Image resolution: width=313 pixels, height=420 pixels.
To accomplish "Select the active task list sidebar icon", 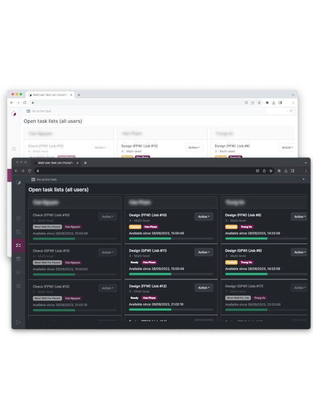I will (x=19, y=245).
